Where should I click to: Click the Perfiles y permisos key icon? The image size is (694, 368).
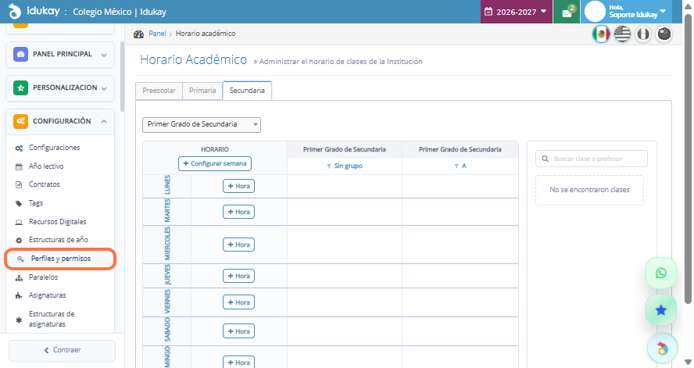20,259
